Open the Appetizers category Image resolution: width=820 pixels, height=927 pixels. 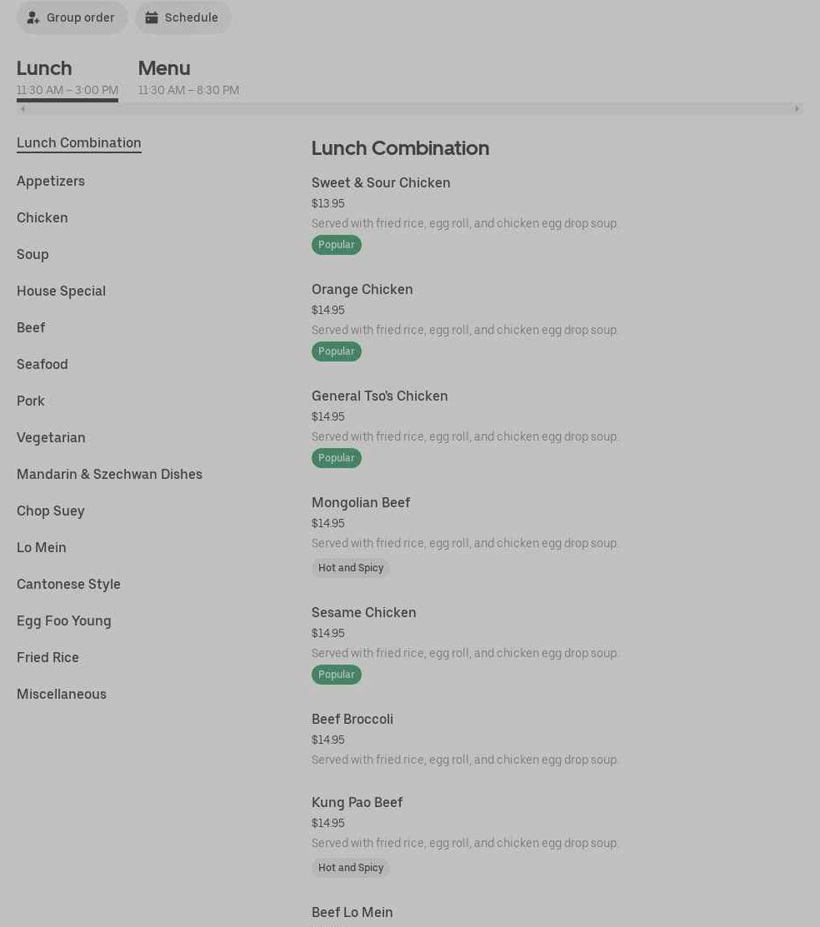coord(51,181)
